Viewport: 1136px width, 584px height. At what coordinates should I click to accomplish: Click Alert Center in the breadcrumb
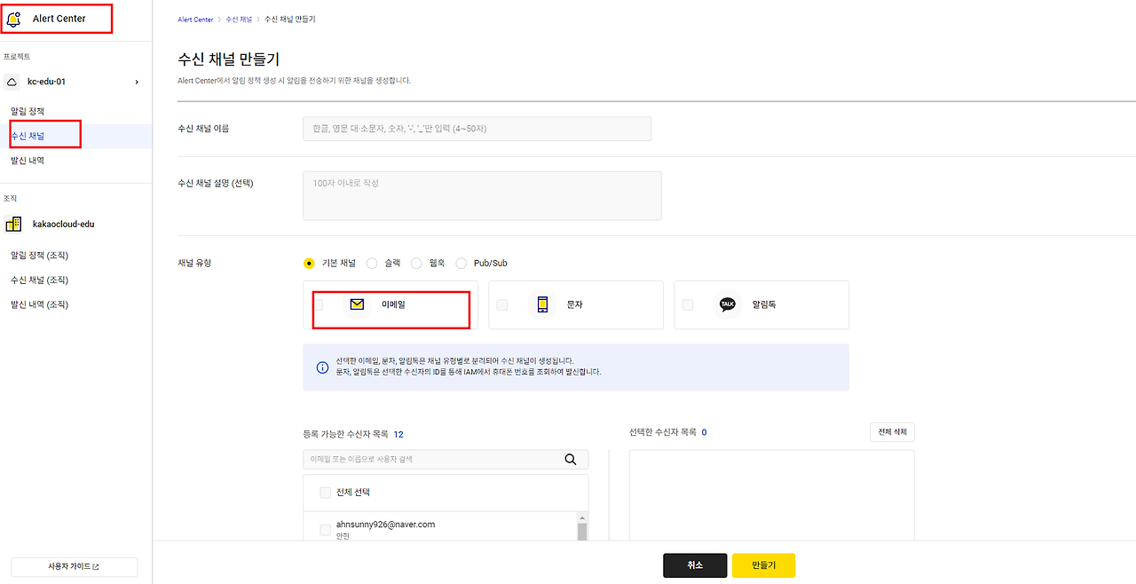coord(195,20)
